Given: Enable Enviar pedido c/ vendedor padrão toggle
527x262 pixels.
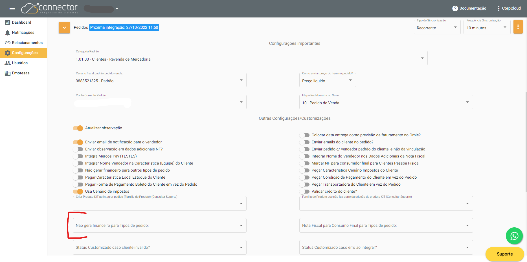Looking at the screenshot, I should (304, 149).
